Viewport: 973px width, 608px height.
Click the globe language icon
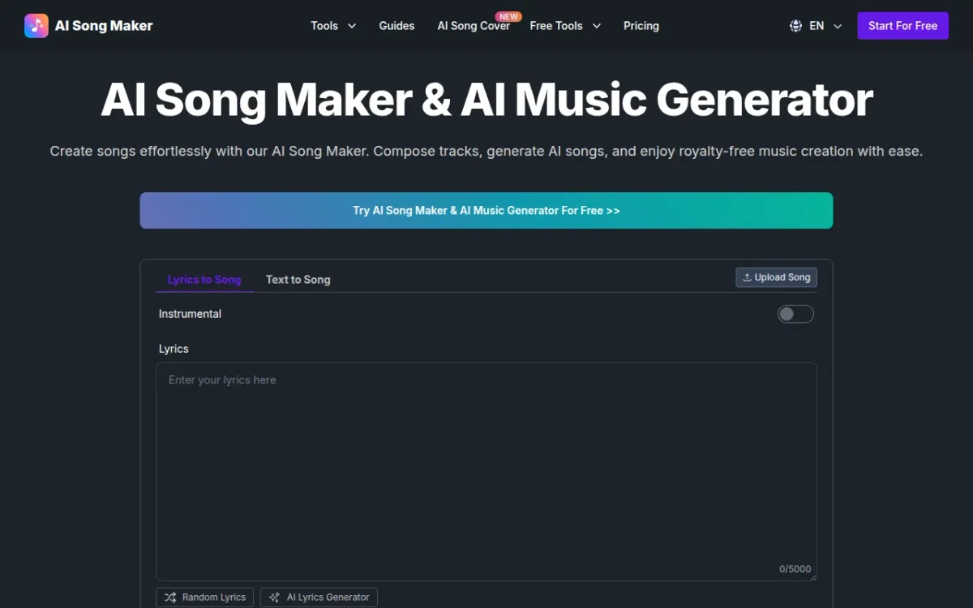pyautogui.click(x=795, y=26)
